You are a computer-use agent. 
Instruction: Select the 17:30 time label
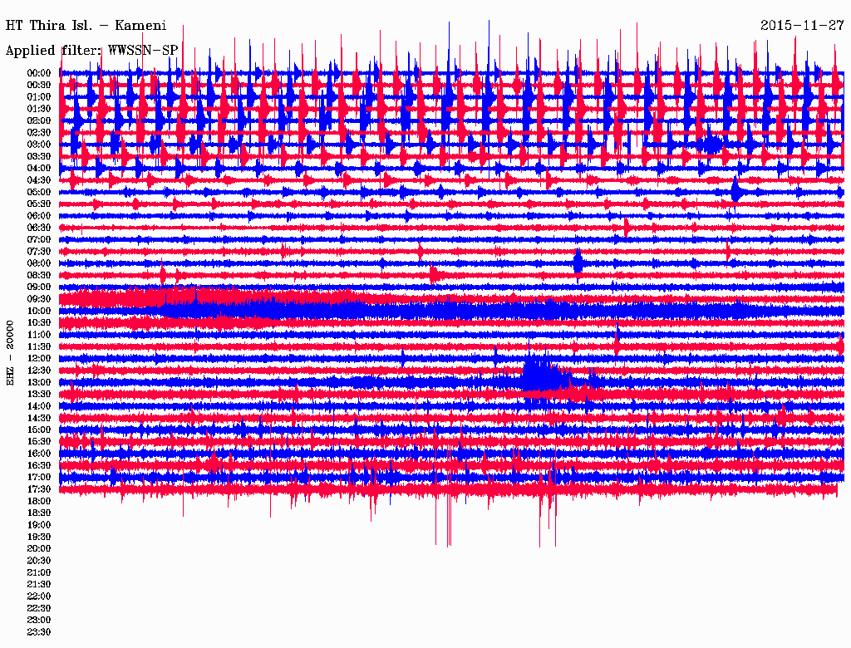(39, 489)
